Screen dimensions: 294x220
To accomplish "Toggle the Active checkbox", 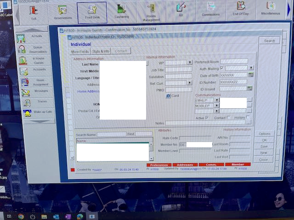I will click(207, 118).
